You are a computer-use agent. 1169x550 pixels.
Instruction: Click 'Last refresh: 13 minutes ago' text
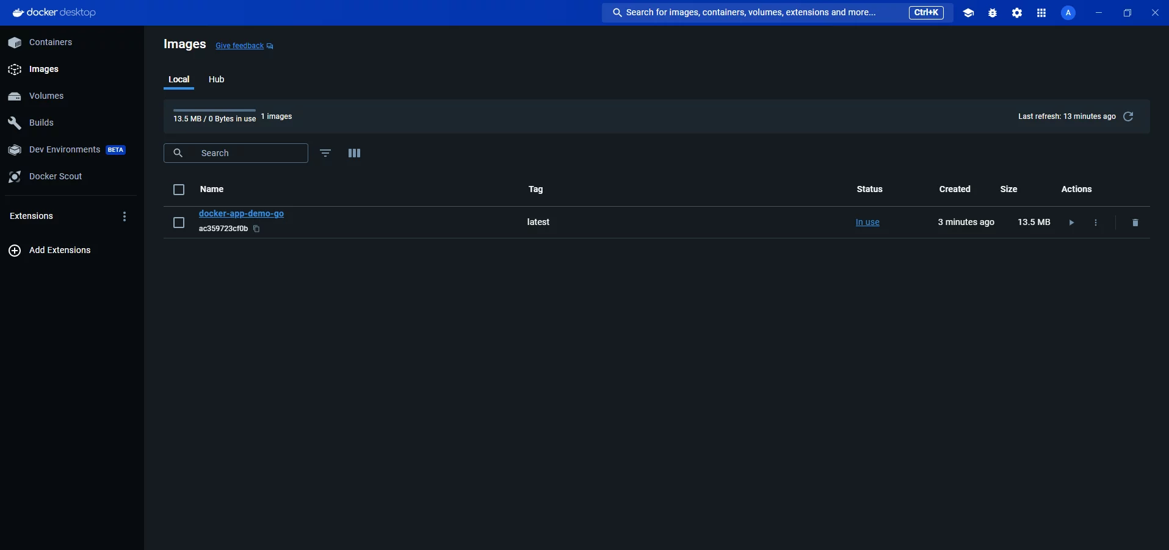[1066, 116]
